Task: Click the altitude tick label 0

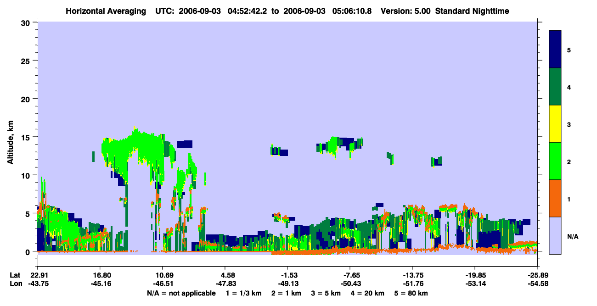Action: (28, 251)
